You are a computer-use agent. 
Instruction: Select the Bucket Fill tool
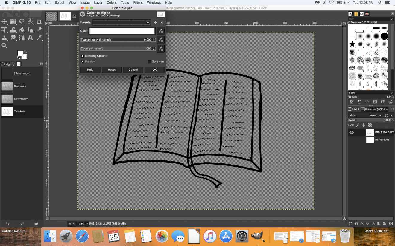coord(22,30)
